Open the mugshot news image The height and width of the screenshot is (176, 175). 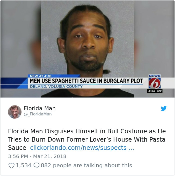[x=87, y=49]
